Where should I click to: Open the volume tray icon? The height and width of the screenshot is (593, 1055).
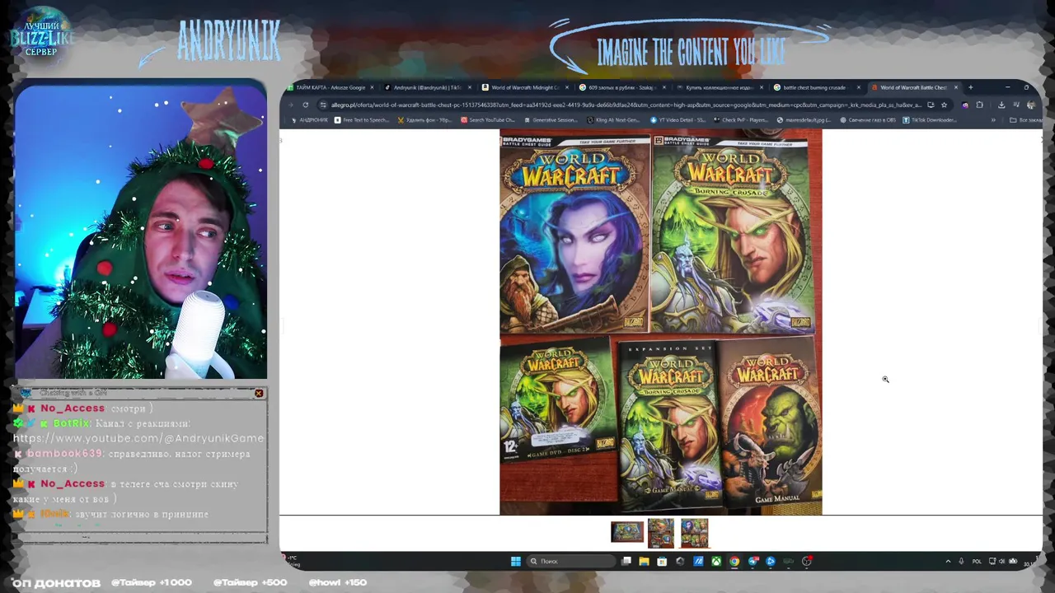pyautogui.click(x=1002, y=561)
